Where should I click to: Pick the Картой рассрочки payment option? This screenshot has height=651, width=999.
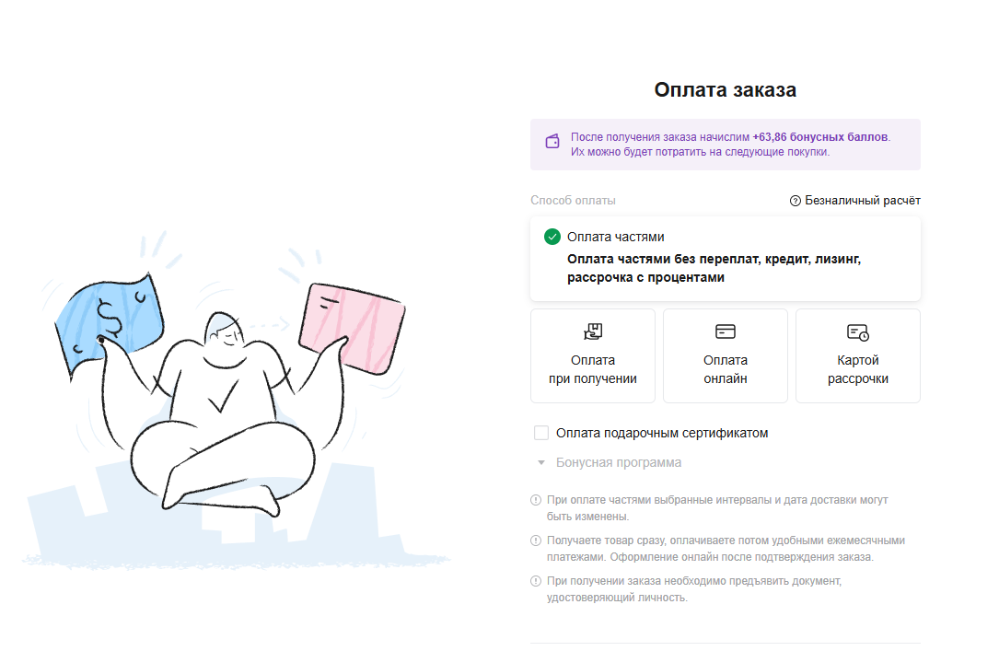pos(857,356)
